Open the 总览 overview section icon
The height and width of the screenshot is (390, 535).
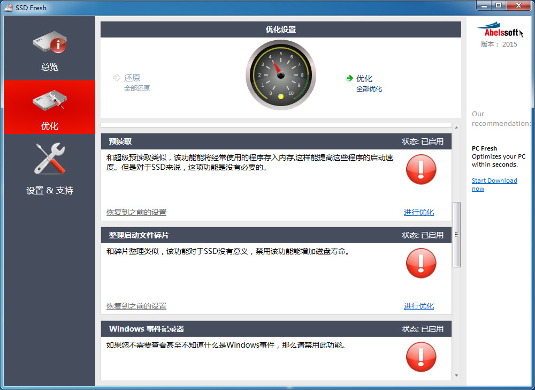[49, 43]
